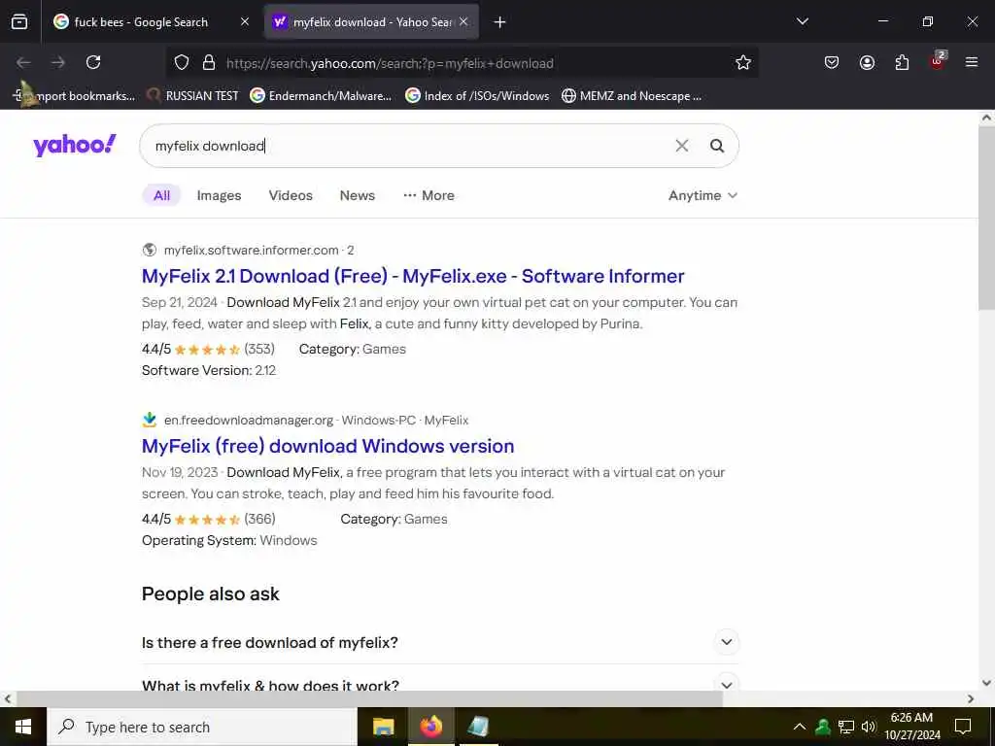Viewport: 995px width, 746px height.
Task: Close the Yahoo Search tab
Action: pos(463,21)
